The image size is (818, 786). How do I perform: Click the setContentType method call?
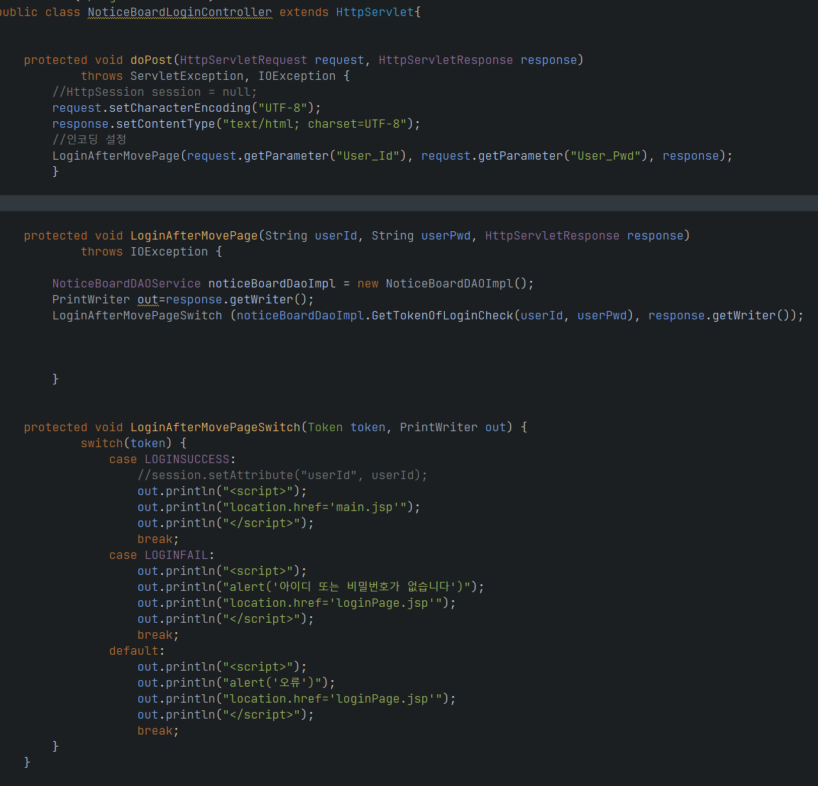166,124
